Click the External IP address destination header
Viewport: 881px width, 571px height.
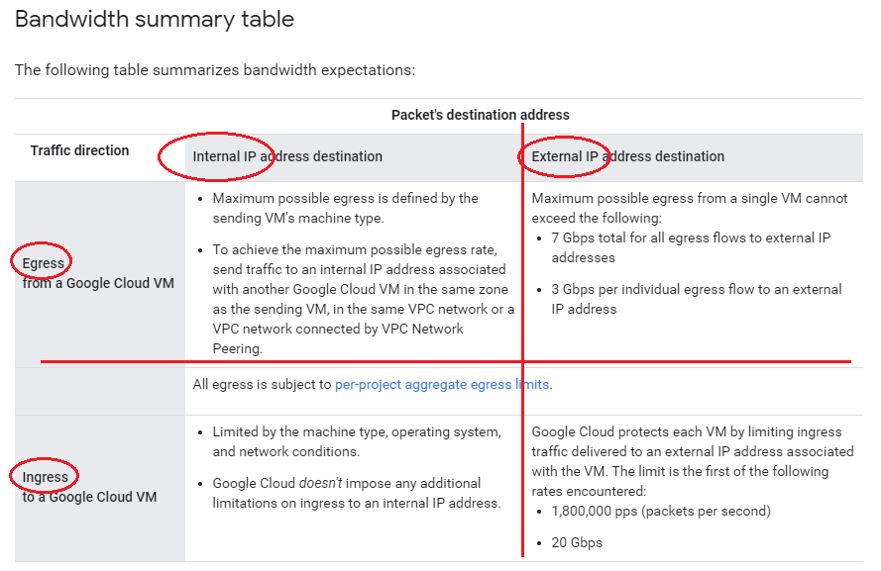pos(627,156)
